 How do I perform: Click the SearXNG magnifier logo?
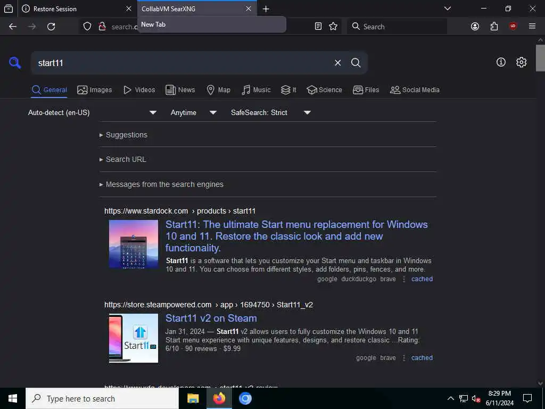tap(15, 63)
